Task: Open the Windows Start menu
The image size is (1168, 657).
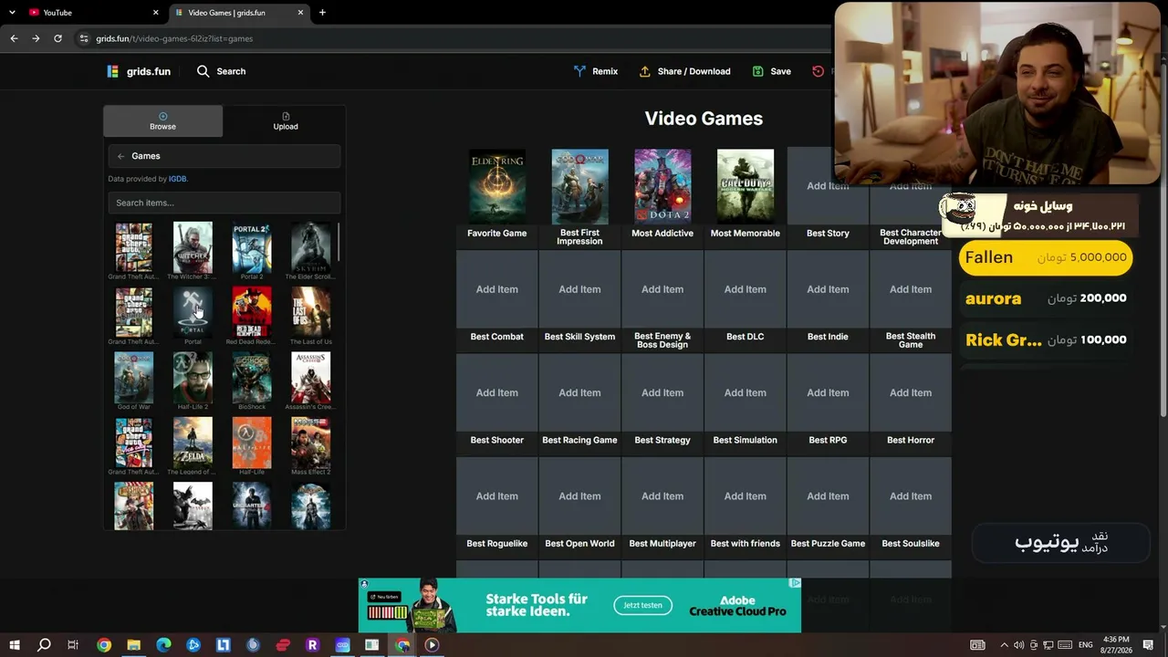Action: pyautogui.click(x=14, y=645)
